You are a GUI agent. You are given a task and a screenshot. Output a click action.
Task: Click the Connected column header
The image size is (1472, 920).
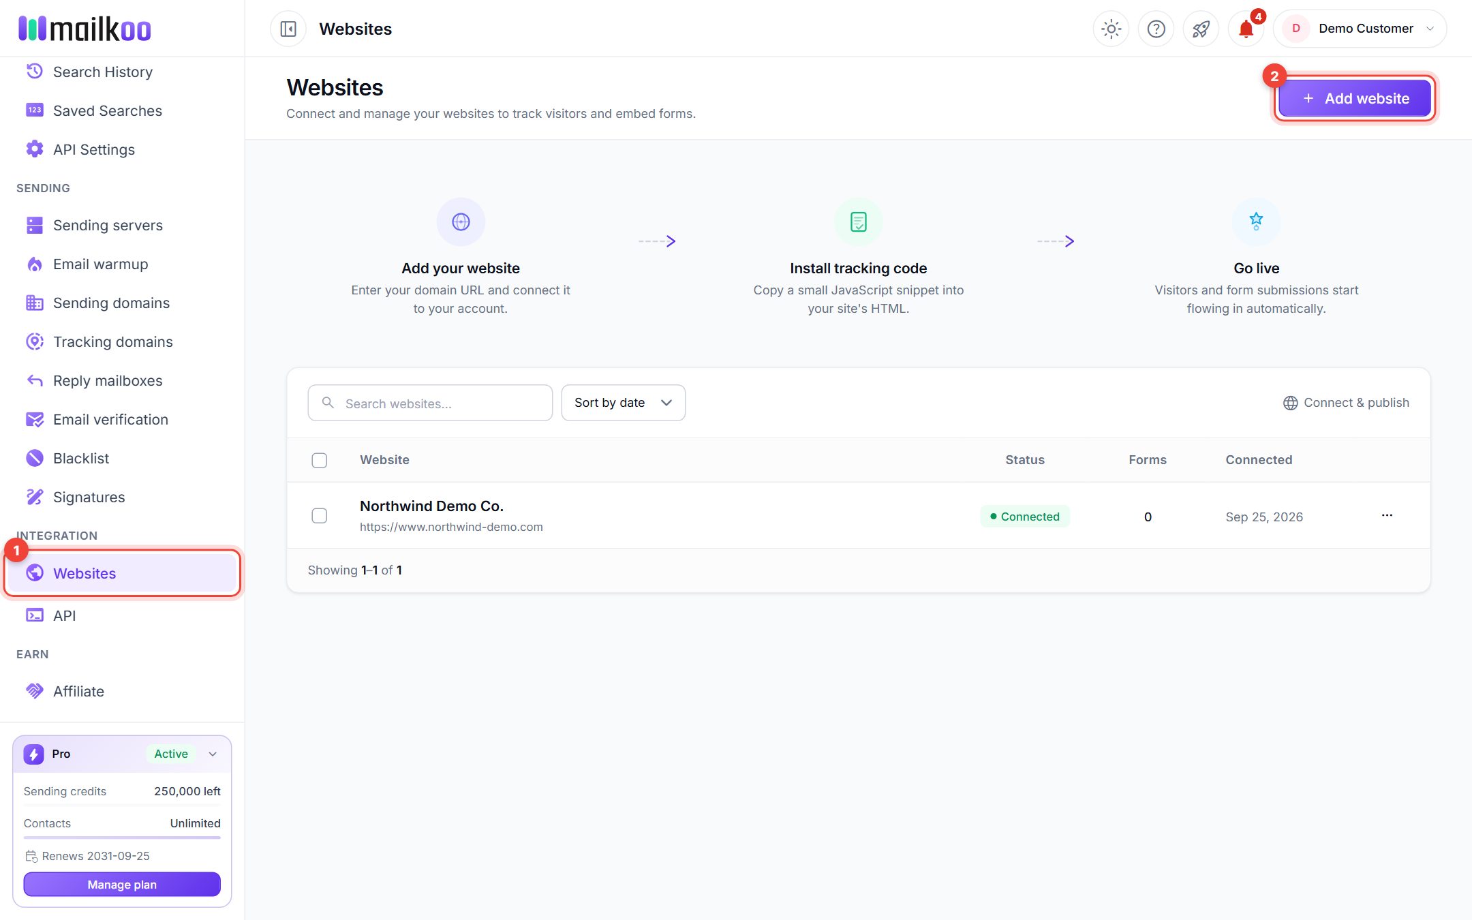point(1259,460)
